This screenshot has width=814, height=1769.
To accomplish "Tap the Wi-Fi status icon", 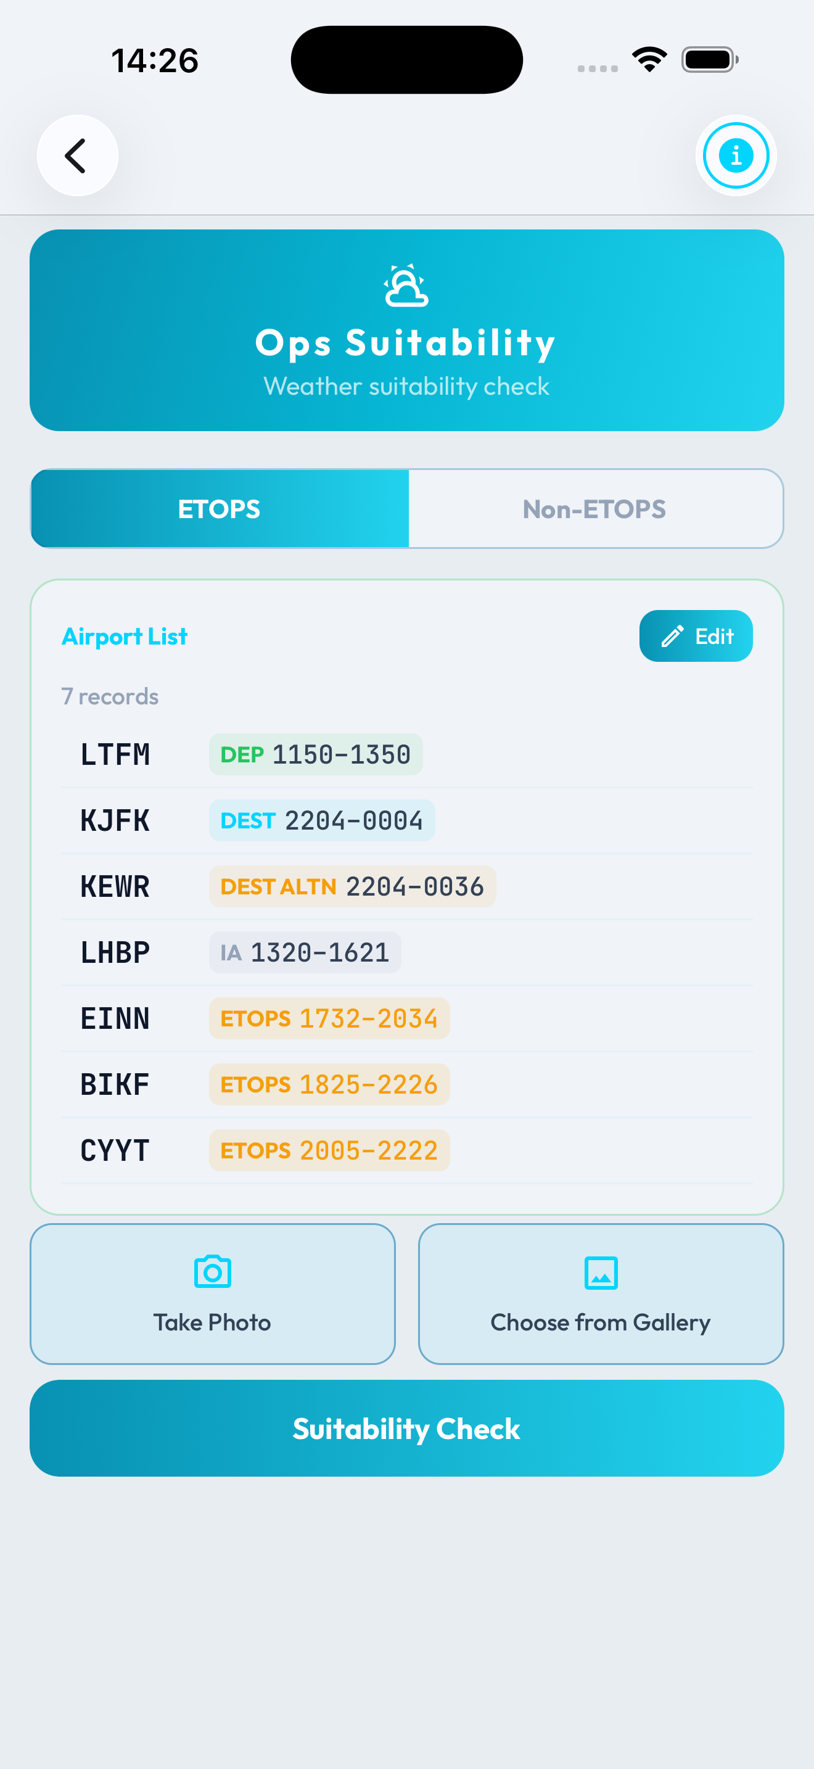I will (649, 60).
